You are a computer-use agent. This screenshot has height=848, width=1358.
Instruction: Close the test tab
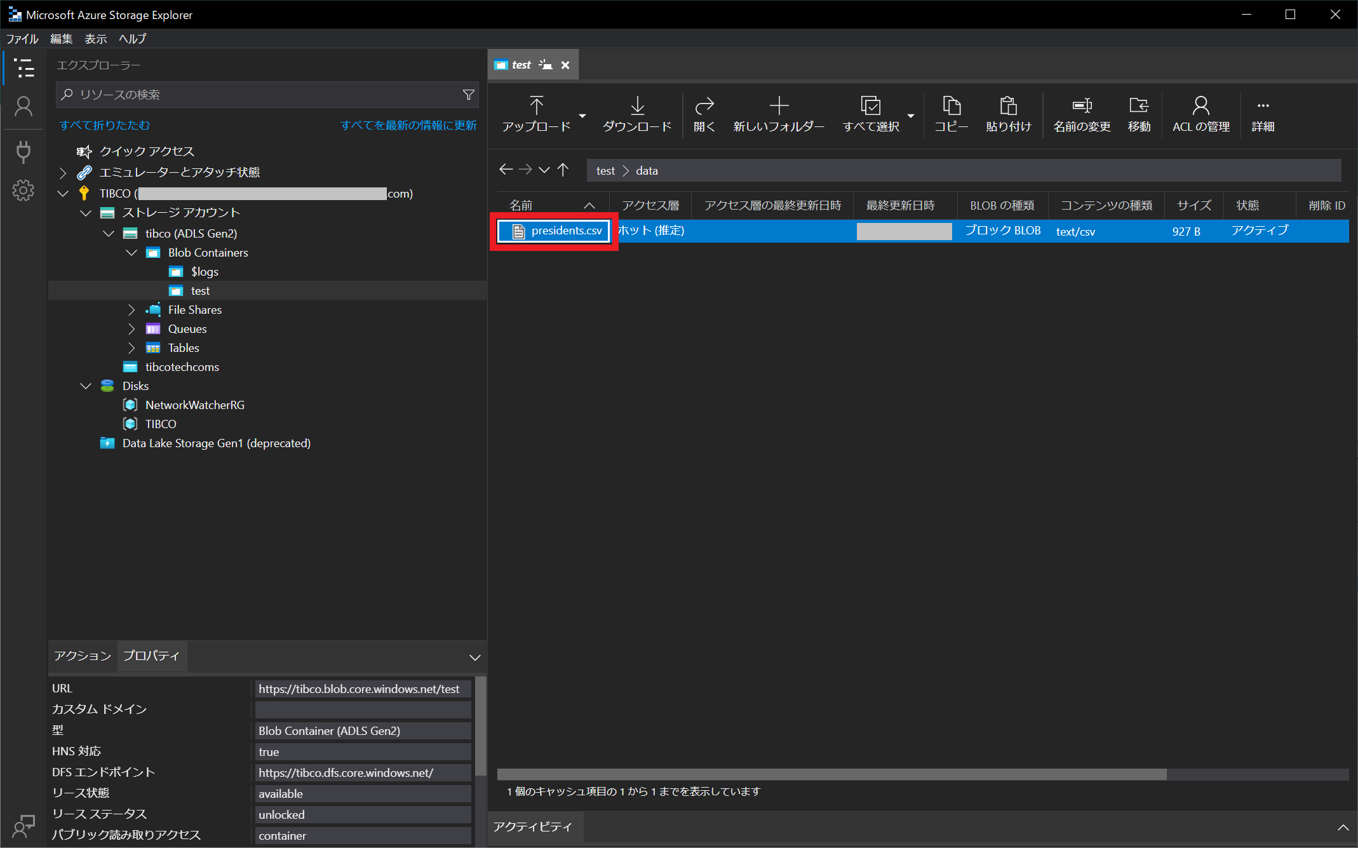click(565, 65)
